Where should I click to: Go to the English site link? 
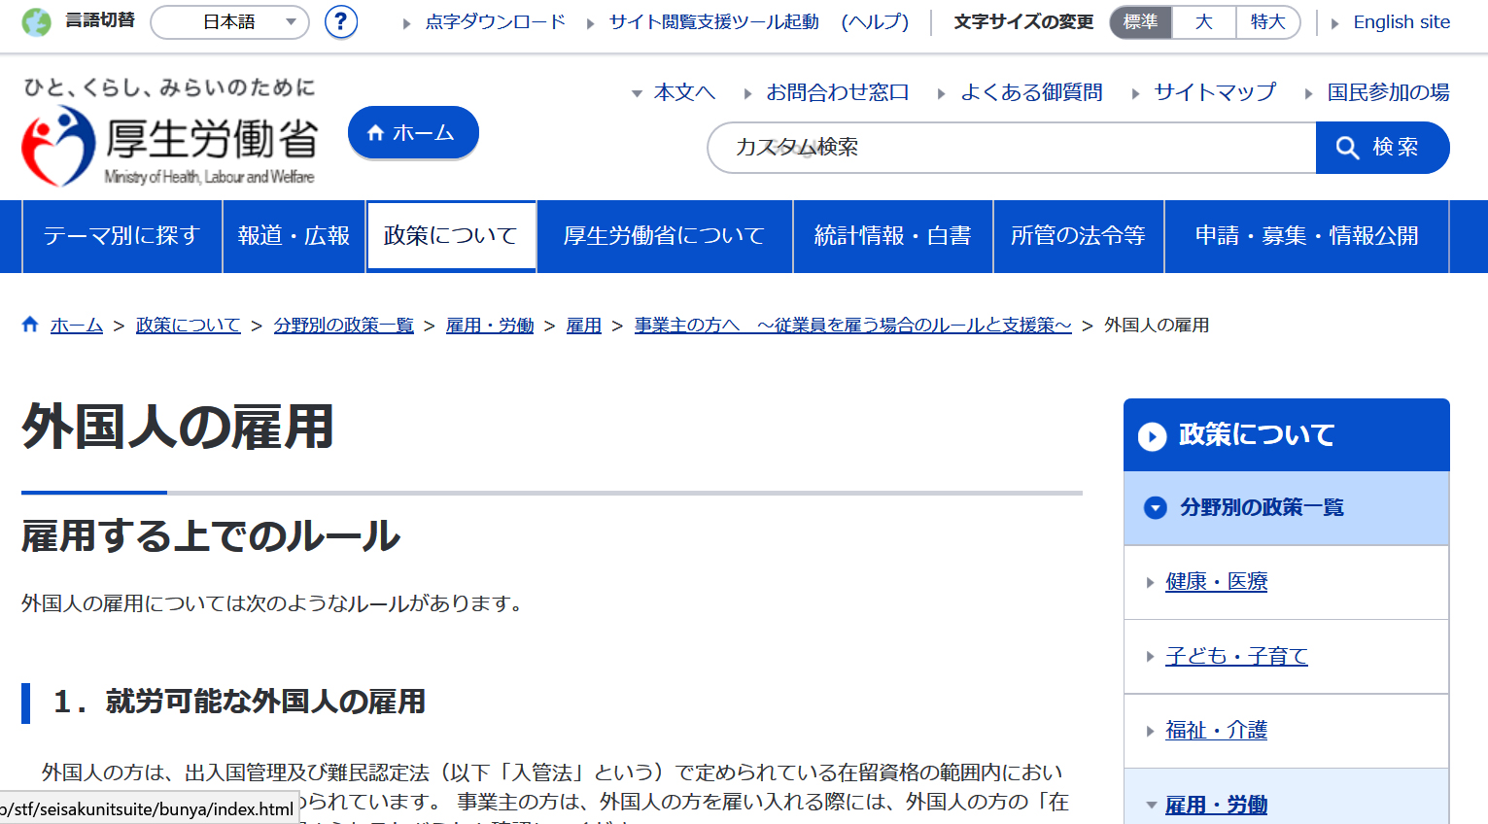point(1401,21)
